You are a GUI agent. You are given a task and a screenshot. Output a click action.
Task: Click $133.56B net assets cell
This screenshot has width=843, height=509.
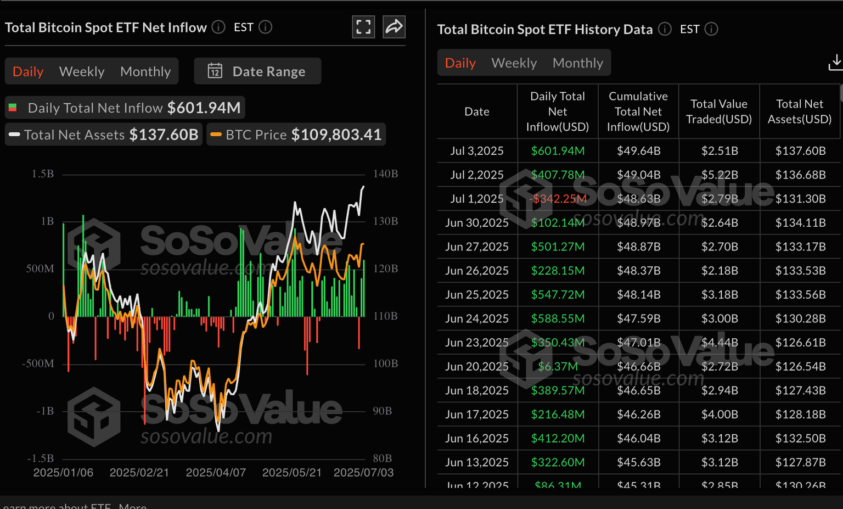click(x=800, y=294)
